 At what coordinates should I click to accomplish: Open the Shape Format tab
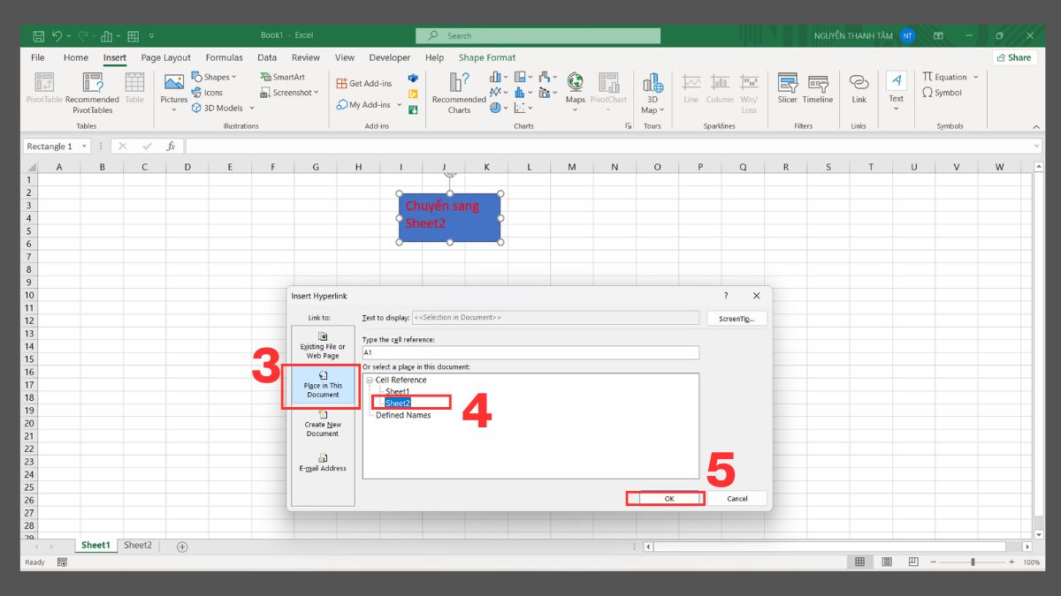[486, 57]
